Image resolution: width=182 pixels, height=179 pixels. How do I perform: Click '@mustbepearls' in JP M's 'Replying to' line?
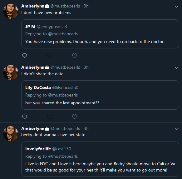(x=63, y=34)
